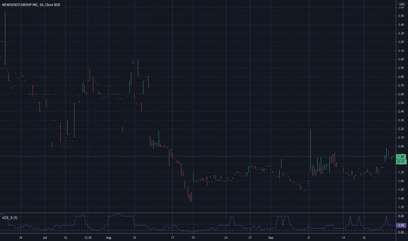Image resolution: width=408 pixels, height=241 pixels.
Task: Click the 2.30 price axis label
Action: 401,120
